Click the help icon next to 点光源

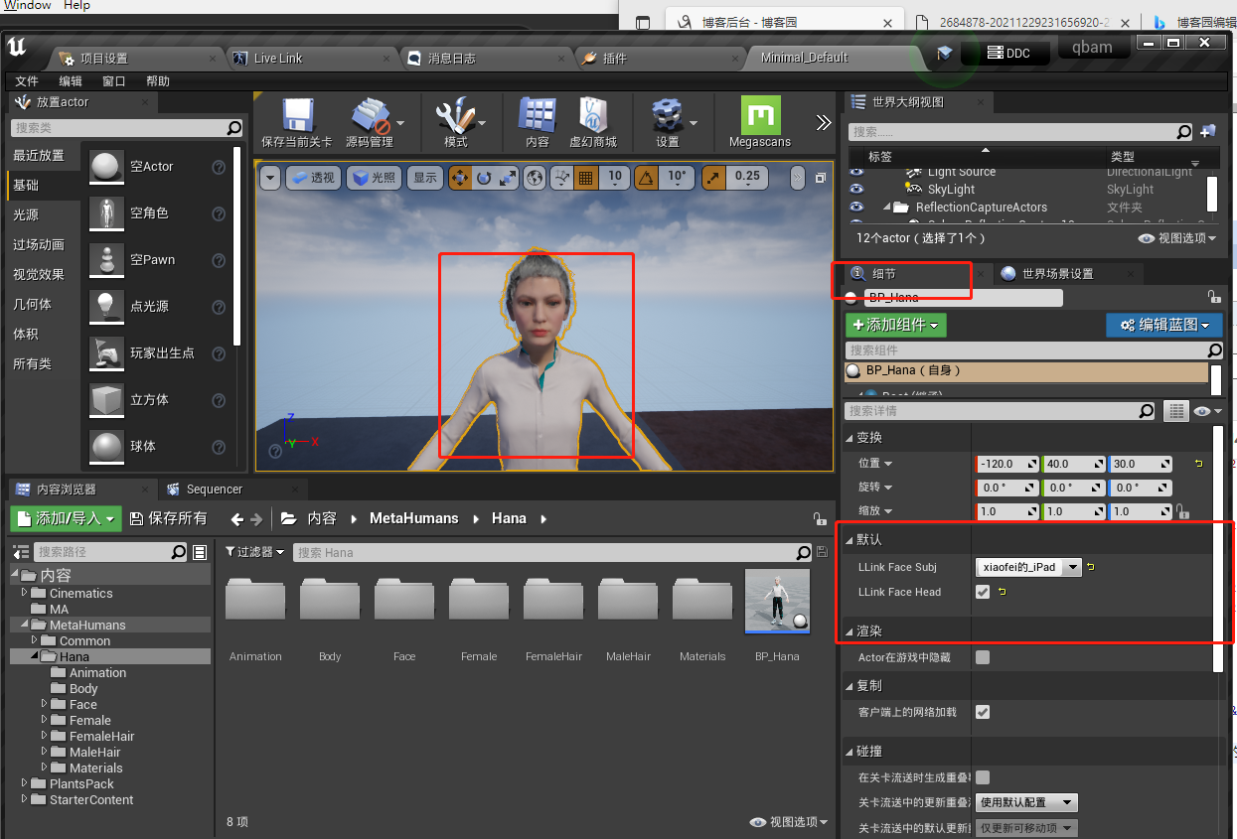point(219,307)
